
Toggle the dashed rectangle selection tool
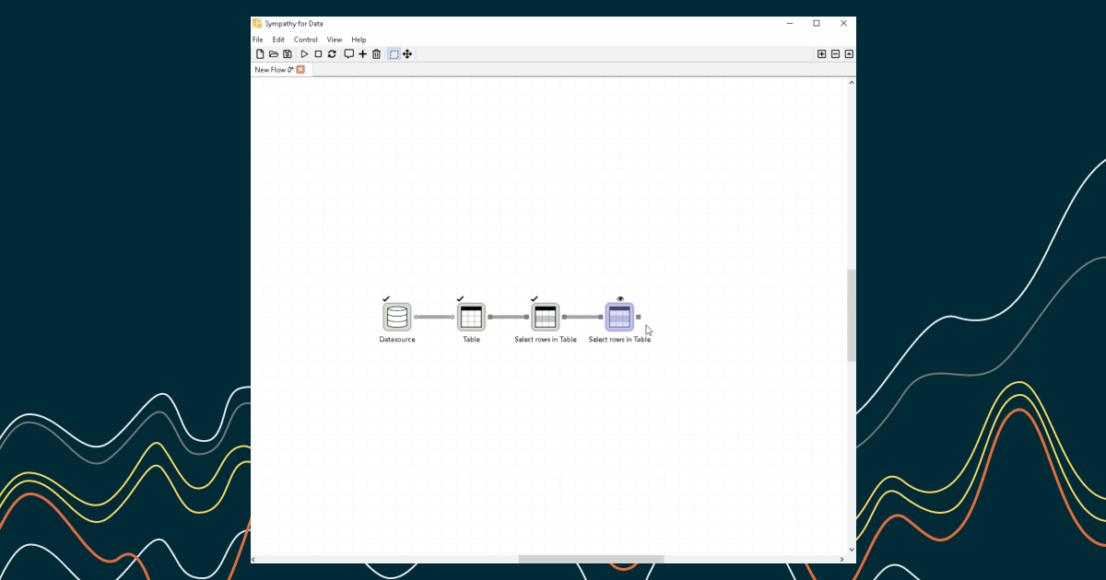point(394,54)
